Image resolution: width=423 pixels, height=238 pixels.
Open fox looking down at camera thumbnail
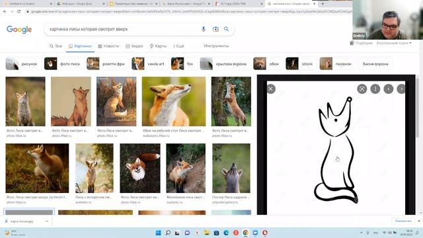(140, 168)
